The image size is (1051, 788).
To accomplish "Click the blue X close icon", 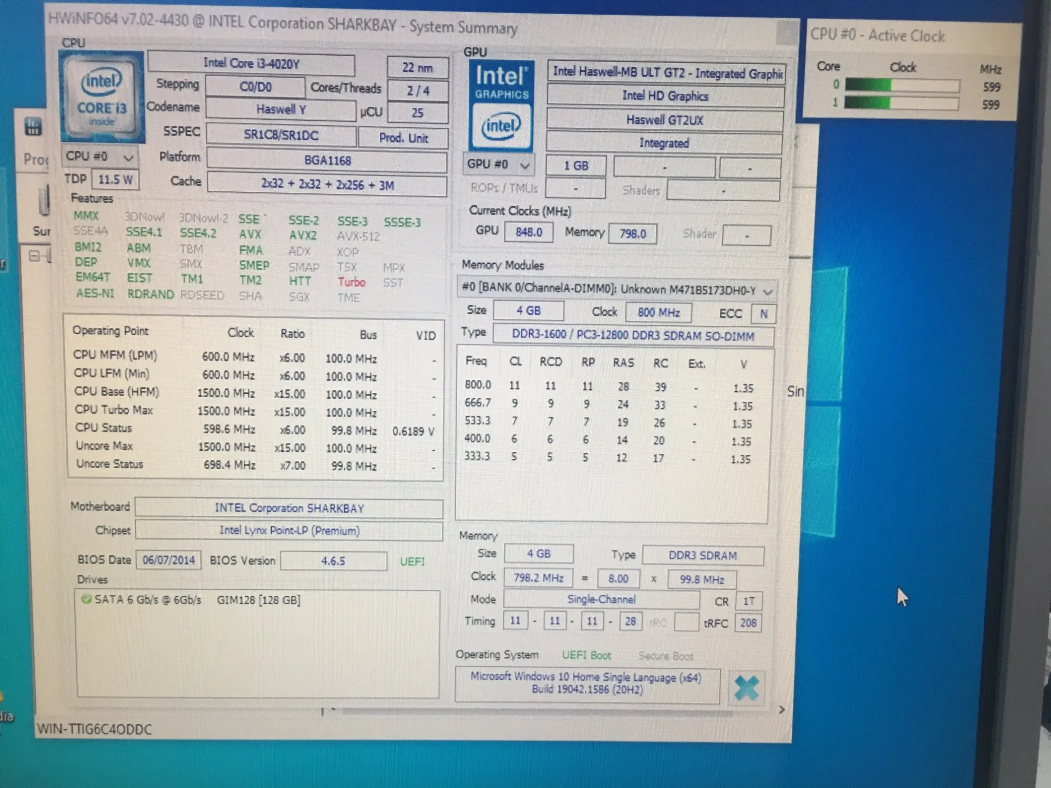I will (x=746, y=688).
